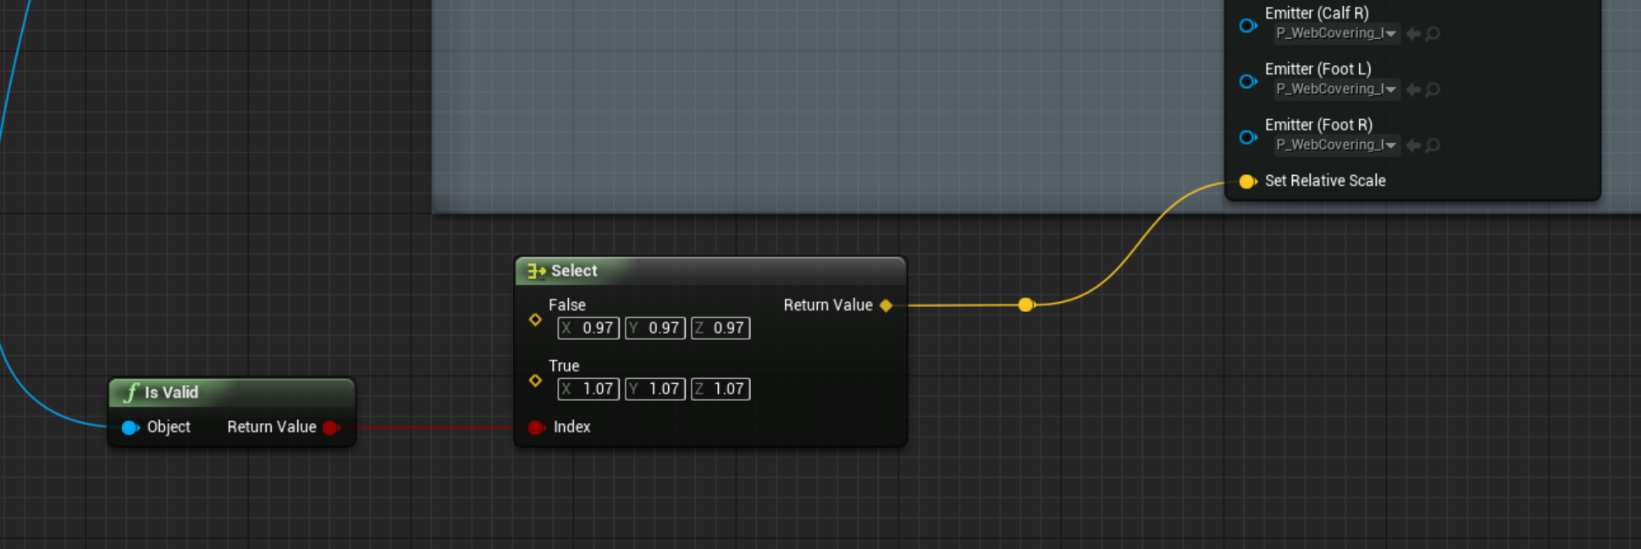Click the red Index pin on the Select node

(536, 427)
